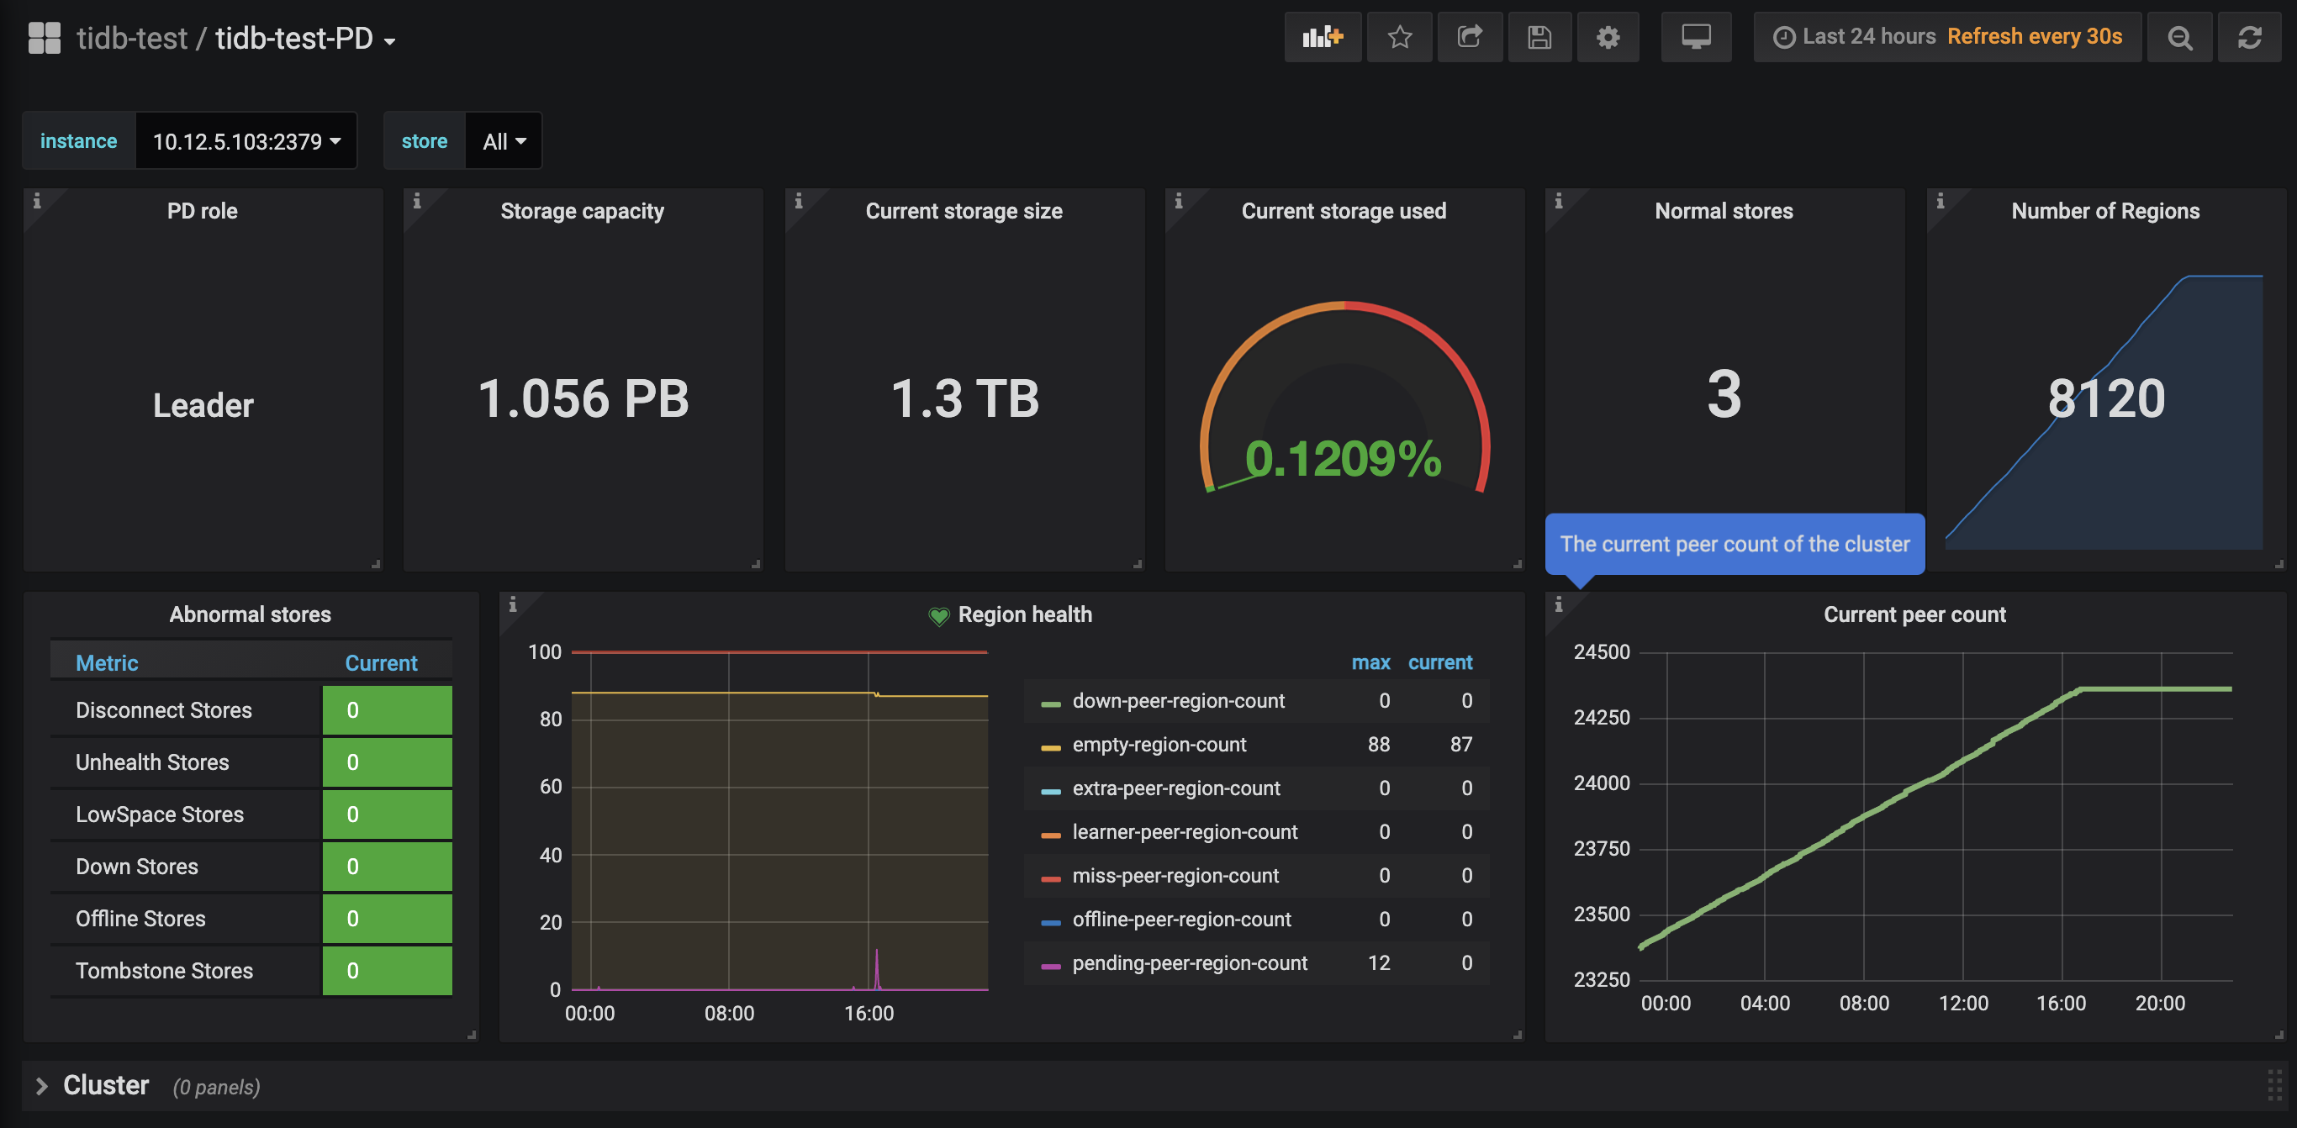The height and width of the screenshot is (1128, 2297).
Task: Open the instance dropdown 10.12.5.103:2379
Action: click(x=246, y=141)
